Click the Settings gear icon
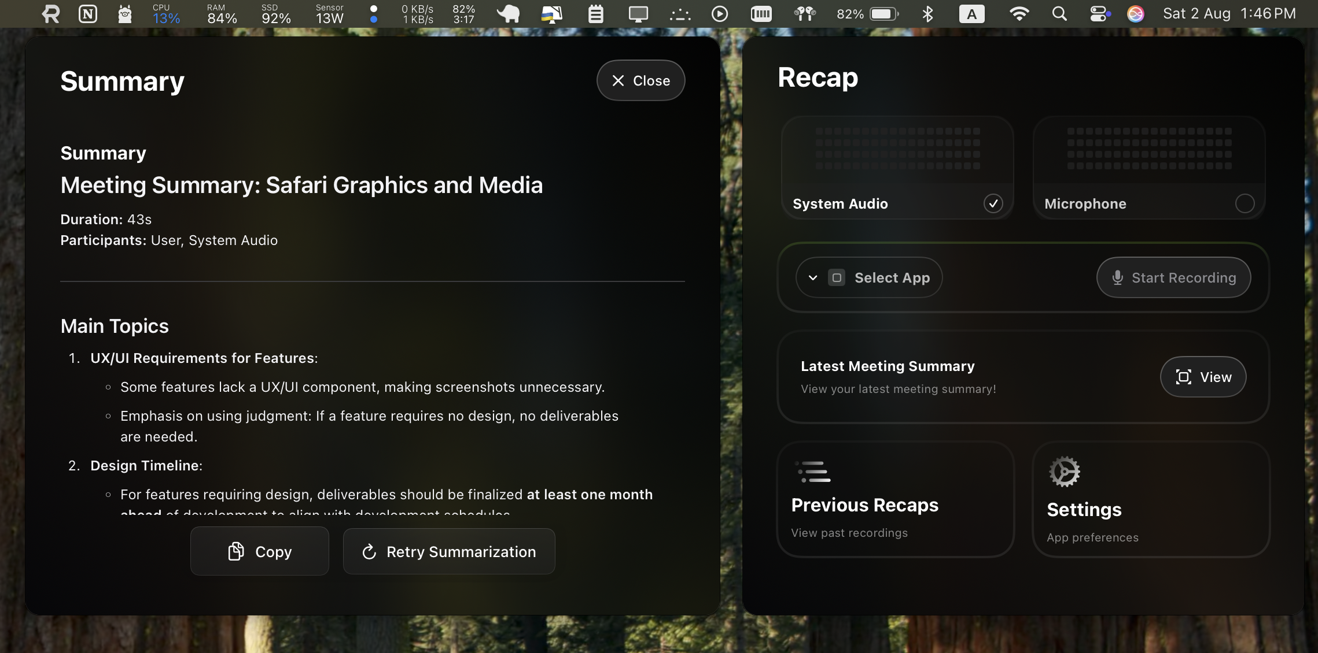 point(1064,472)
